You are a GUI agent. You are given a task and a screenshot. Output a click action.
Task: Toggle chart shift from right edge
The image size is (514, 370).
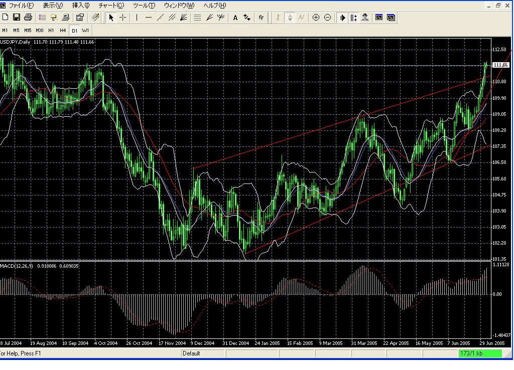(x=354, y=18)
